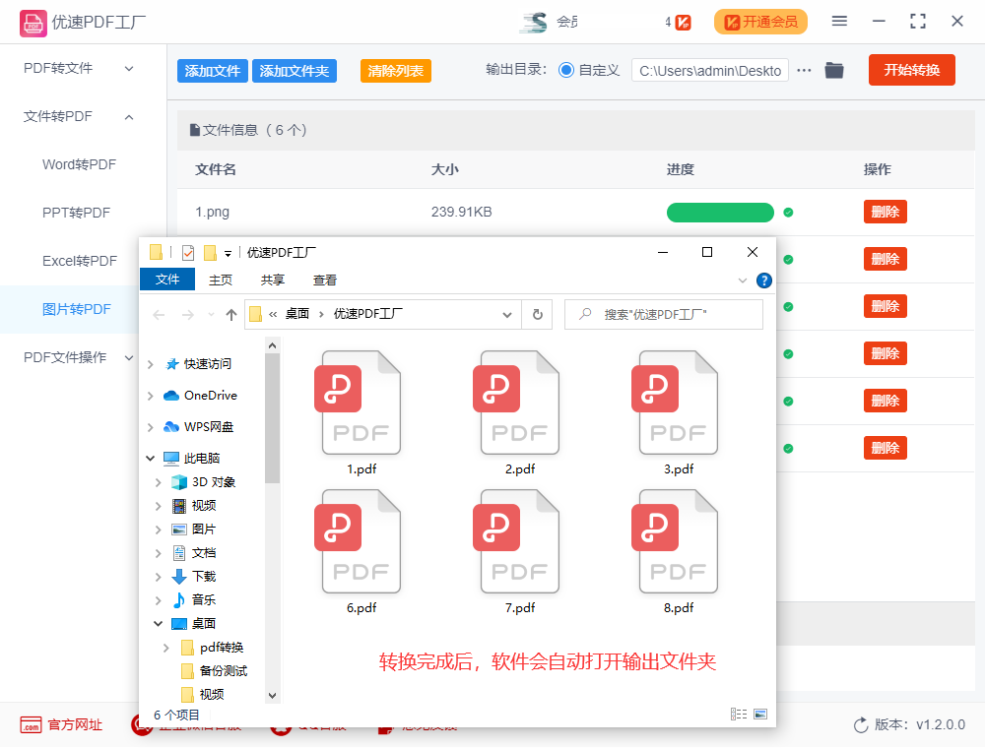Open the 1.pdf file icon in Explorer
The height and width of the screenshot is (748, 985).
point(360,402)
